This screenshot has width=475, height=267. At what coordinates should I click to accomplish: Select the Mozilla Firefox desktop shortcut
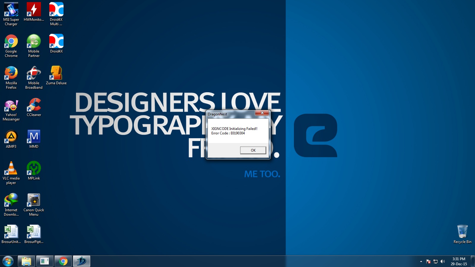[11, 77]
